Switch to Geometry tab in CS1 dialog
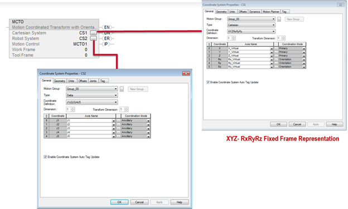This screenshot has width=348, height=209. [x=221, y=12]
